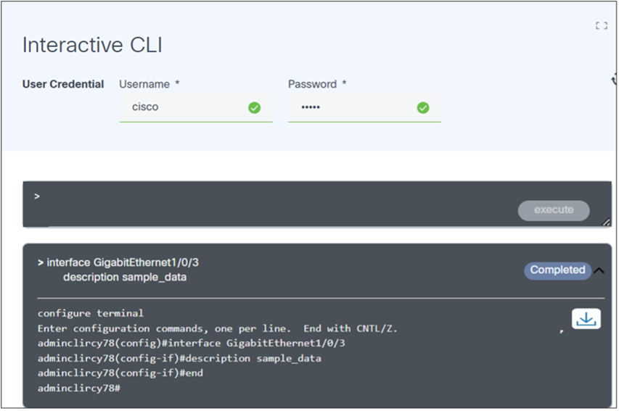Click the command prompt arrow icon

(x=37, y=196)
